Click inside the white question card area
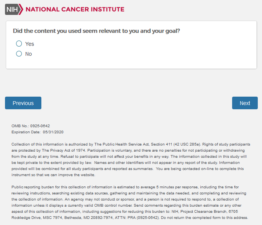262x225 pixels. 153,53
